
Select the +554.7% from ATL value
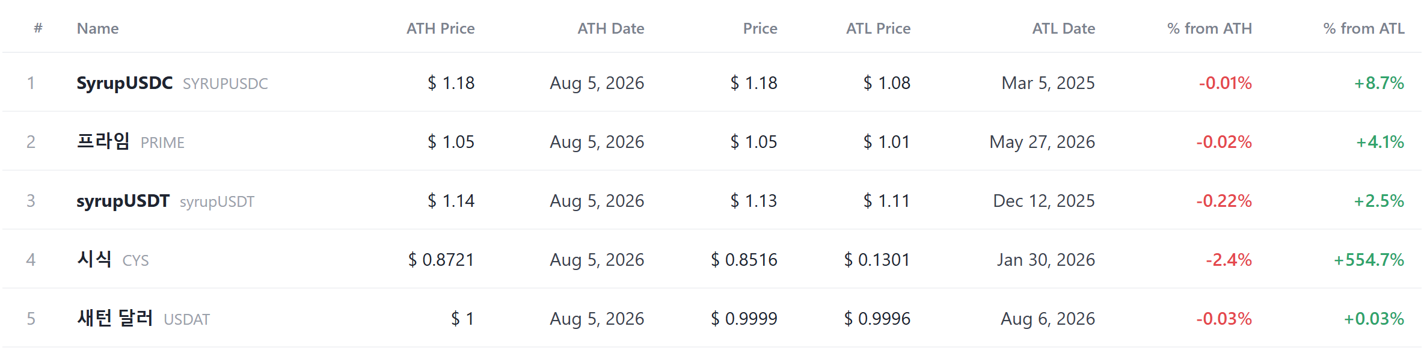pos(1369,260)
